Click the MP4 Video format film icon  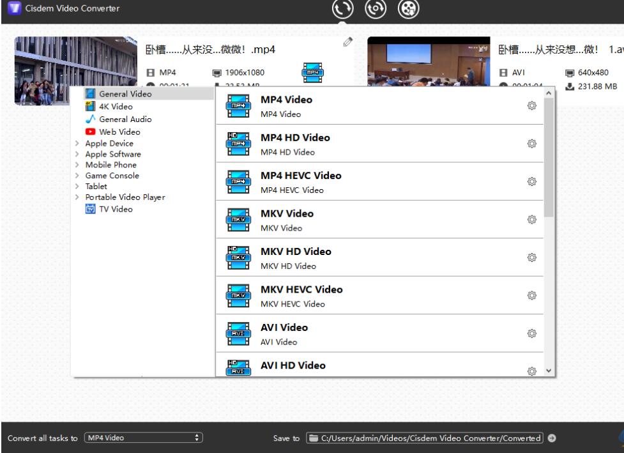[238, 106]
